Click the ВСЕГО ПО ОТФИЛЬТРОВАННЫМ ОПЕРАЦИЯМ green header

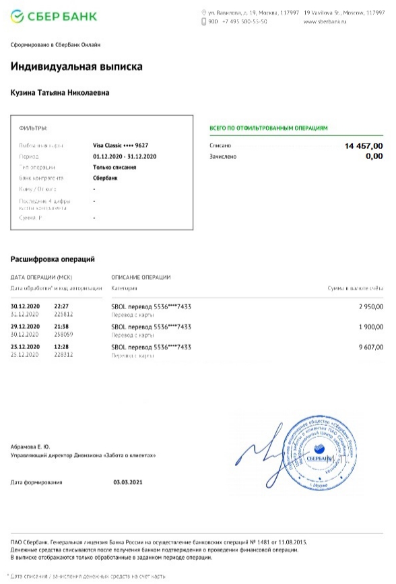pyautogui.click(x=269, y=128)
